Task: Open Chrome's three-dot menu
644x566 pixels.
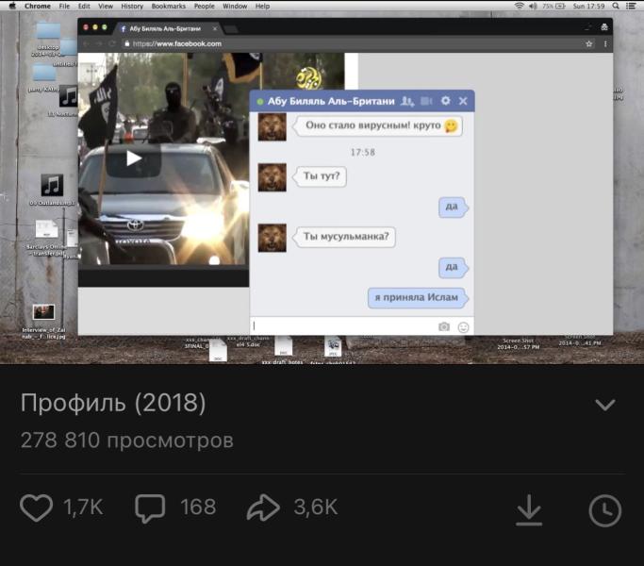Action: coord(605,43)
